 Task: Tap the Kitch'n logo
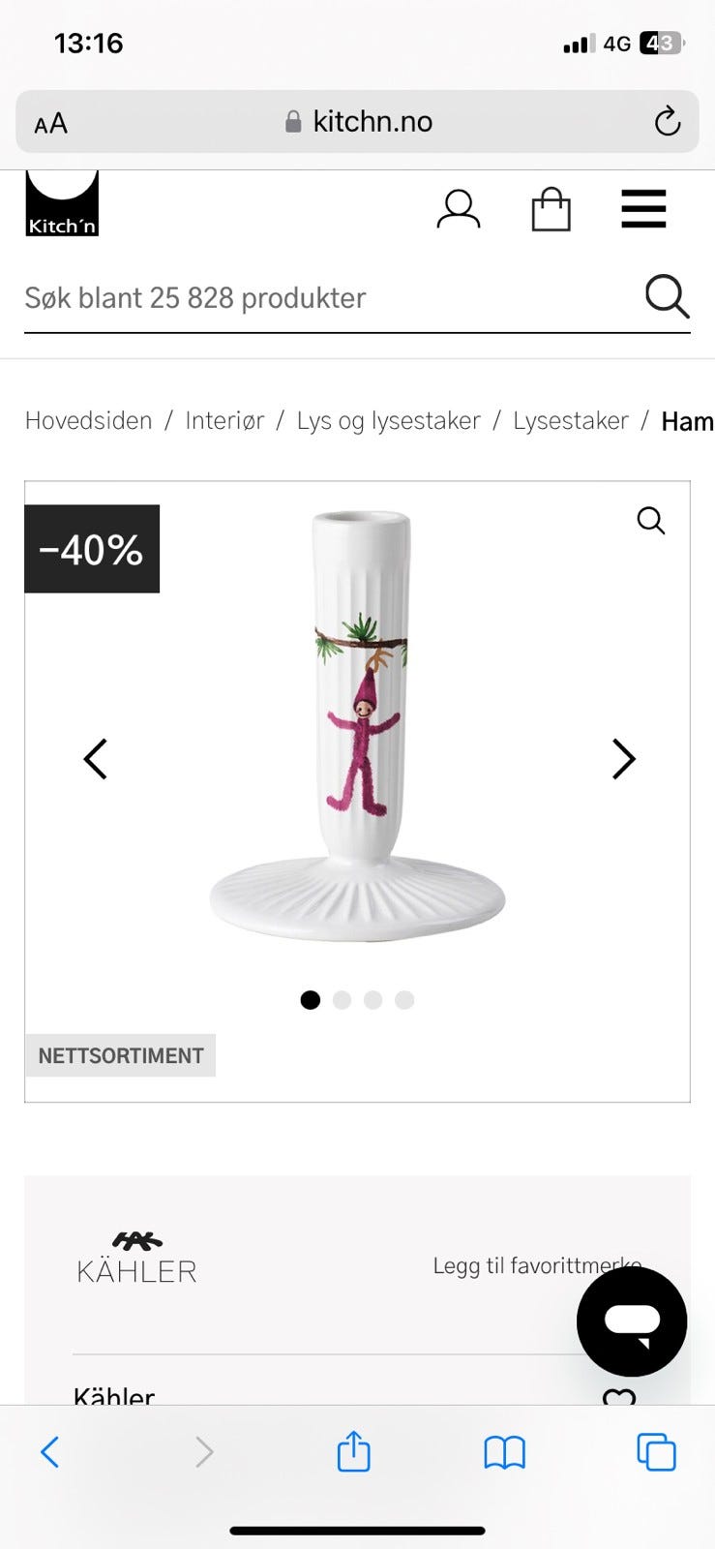pos(62,203)
